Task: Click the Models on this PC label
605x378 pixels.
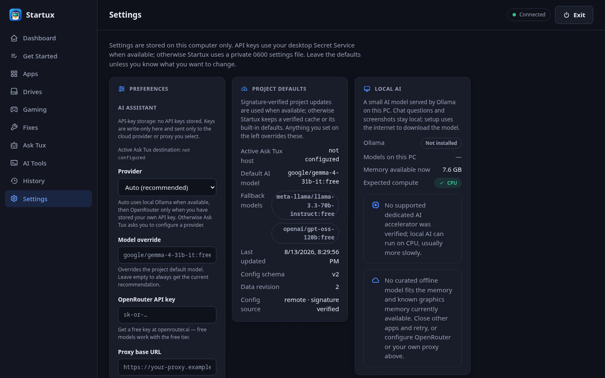Action: pos(390,157)
